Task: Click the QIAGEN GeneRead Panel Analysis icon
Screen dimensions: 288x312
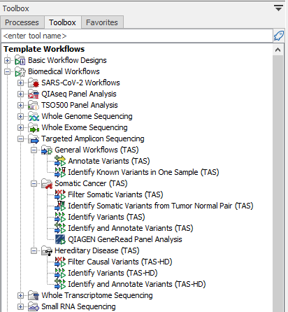Action: pos(60,239)
